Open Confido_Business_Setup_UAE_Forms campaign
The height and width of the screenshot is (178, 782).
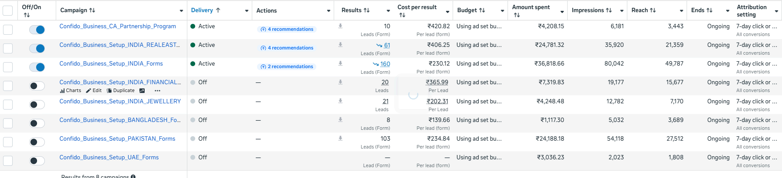[109, 157]
